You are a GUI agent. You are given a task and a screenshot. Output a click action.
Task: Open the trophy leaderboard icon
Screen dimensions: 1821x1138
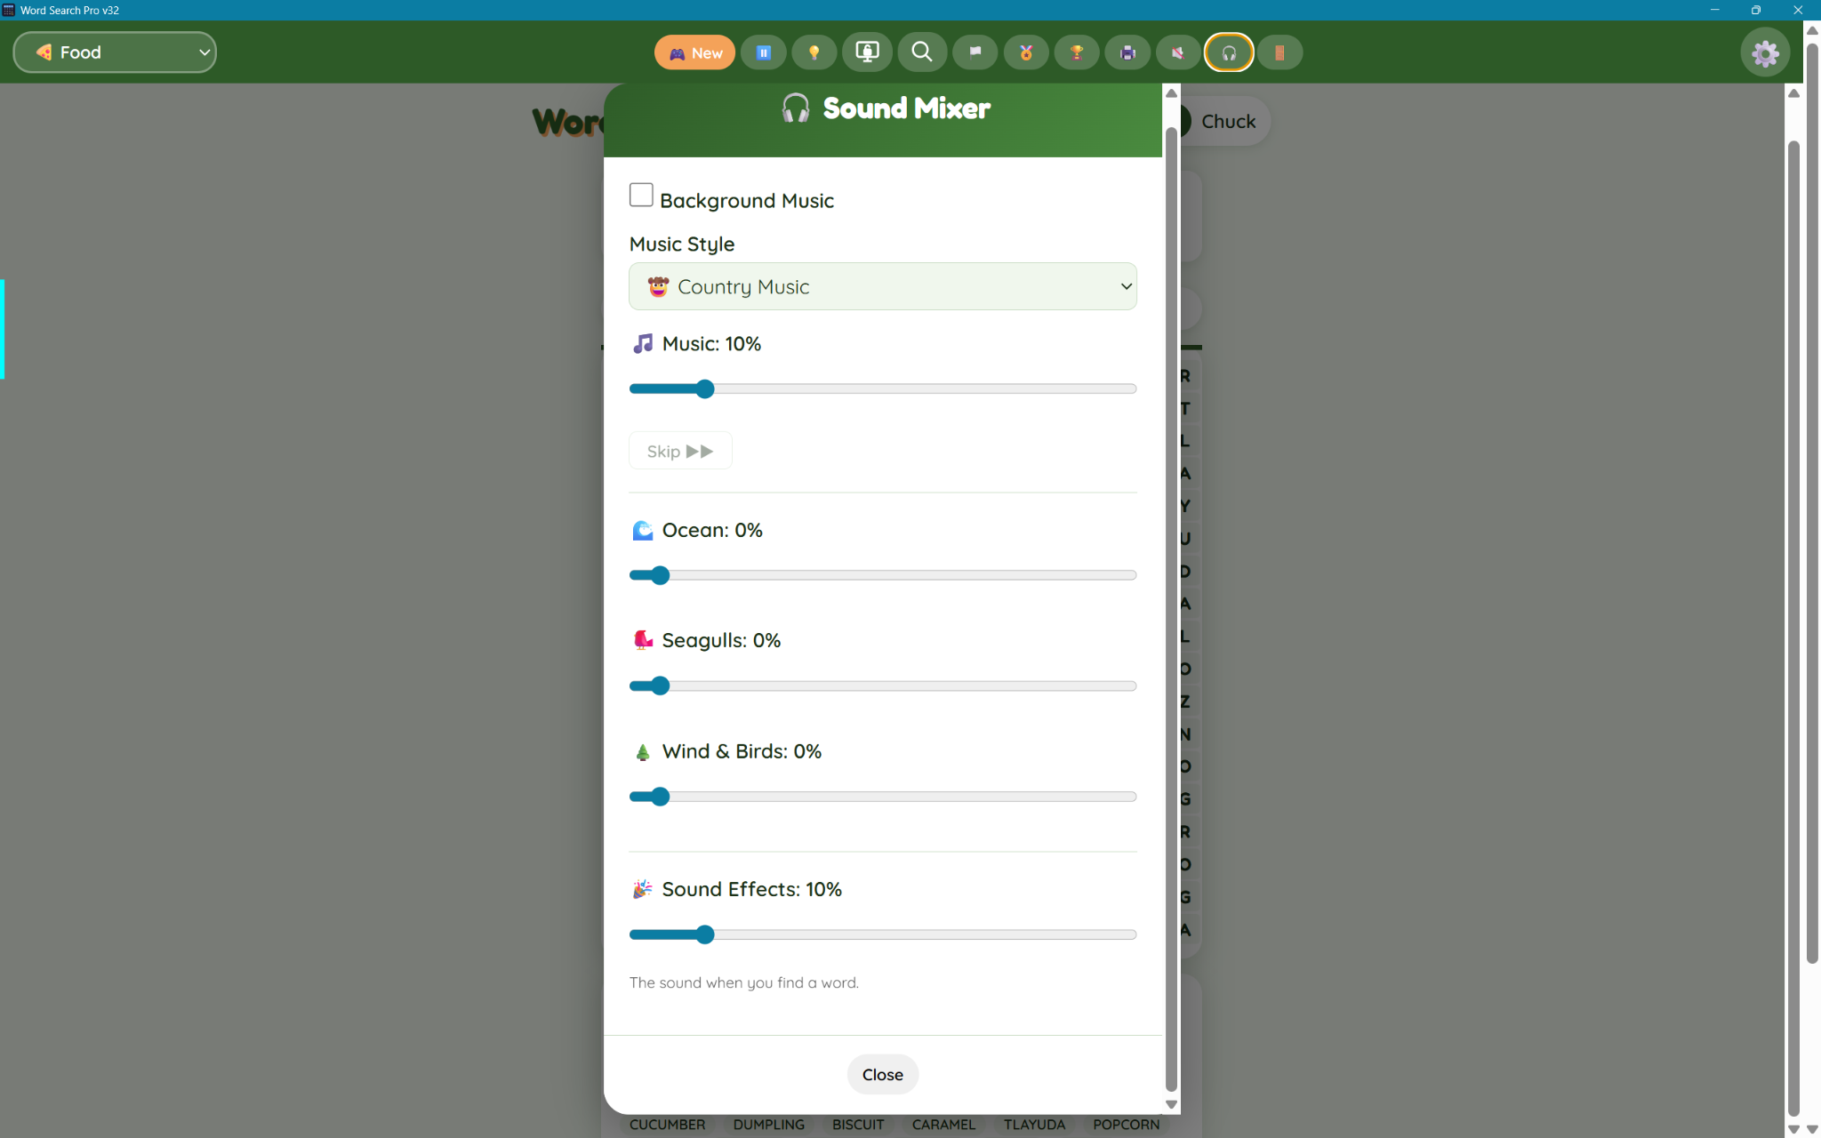coord(1077,52)
